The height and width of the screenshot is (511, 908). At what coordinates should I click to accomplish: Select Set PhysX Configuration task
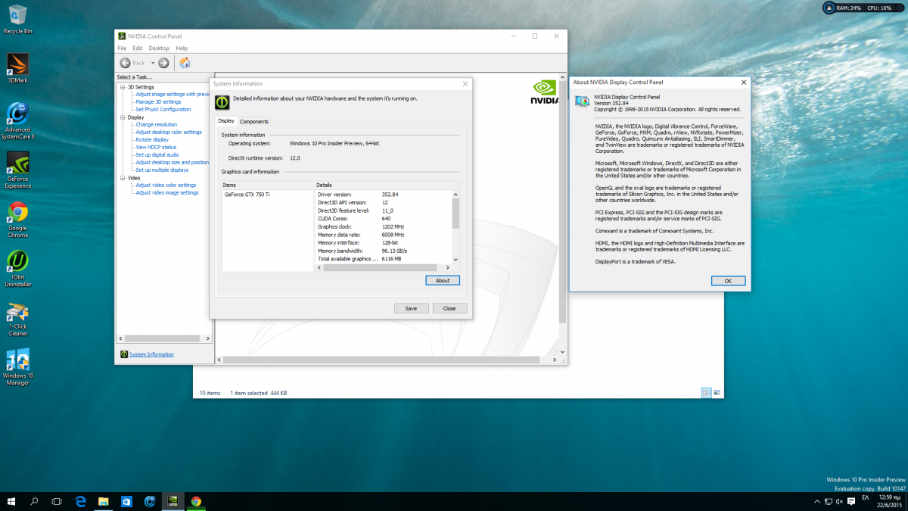coord(163,109)
